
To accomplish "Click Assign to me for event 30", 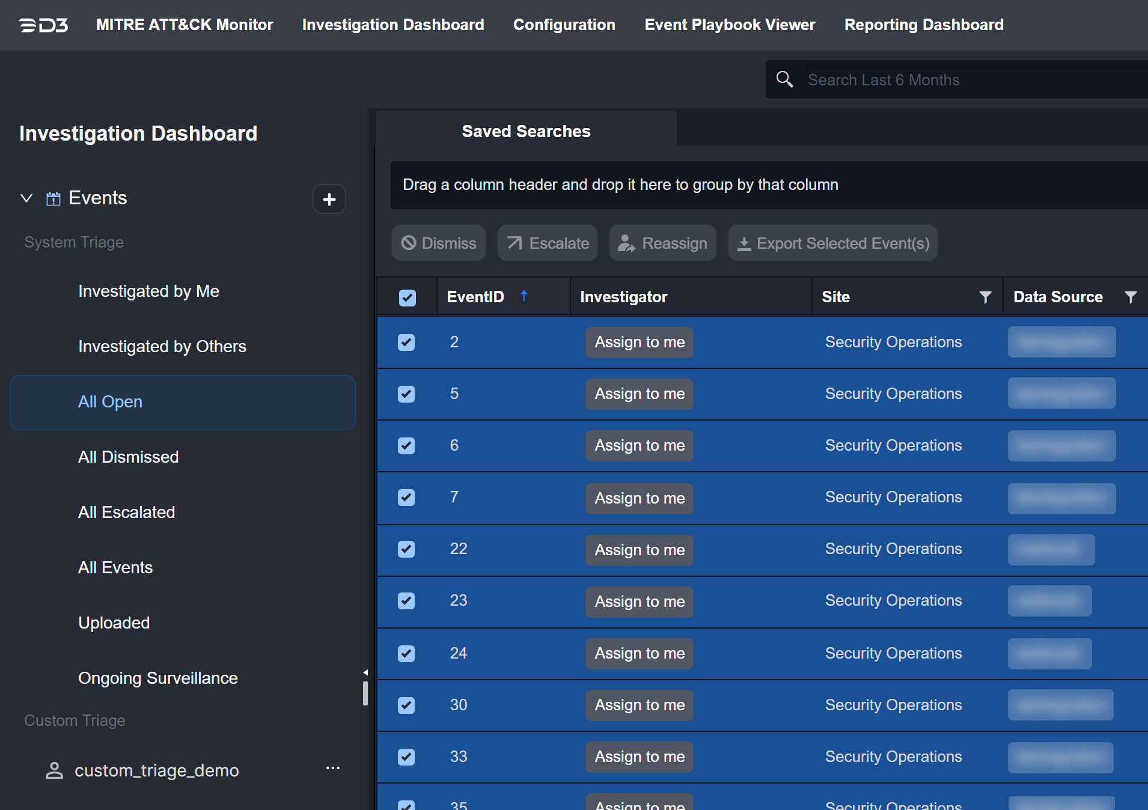I will tap(639, 705).
